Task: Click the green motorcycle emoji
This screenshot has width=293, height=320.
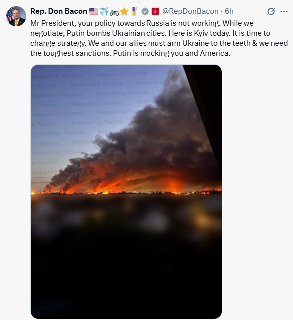Action: pos(114,12)
